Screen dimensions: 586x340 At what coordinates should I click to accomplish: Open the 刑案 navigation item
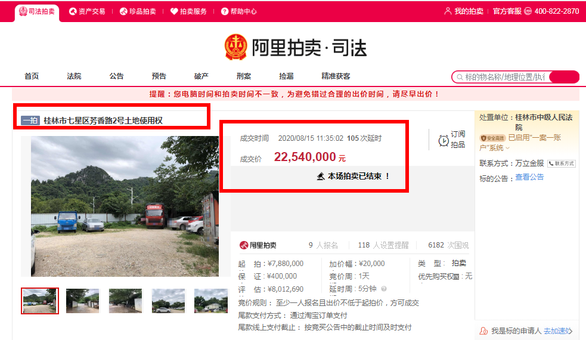pos(244,76)
